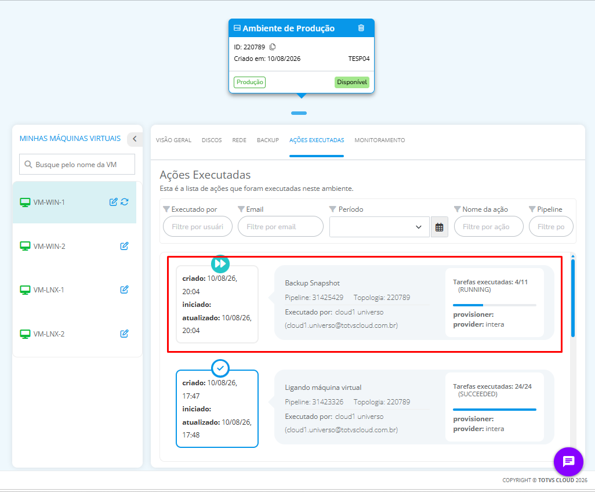Click Pipeline: 31425429 text
The width and height of the screenshot is (595, 492).
[x=314, y=298]
